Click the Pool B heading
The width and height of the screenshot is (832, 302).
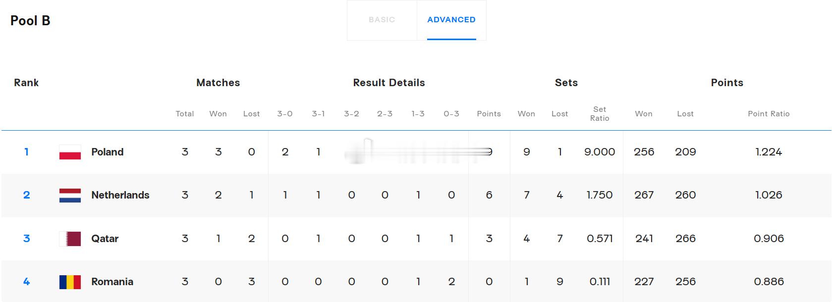pyautogui.click(x=30, y=20)
